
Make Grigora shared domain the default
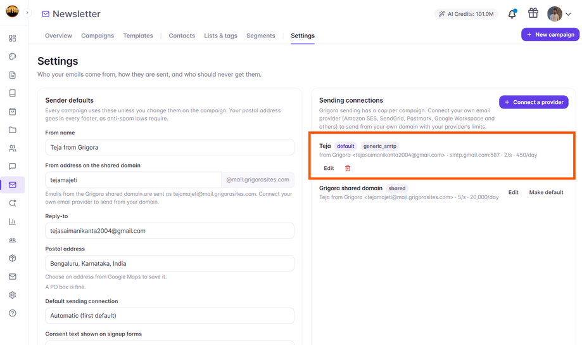click(546, 192)
